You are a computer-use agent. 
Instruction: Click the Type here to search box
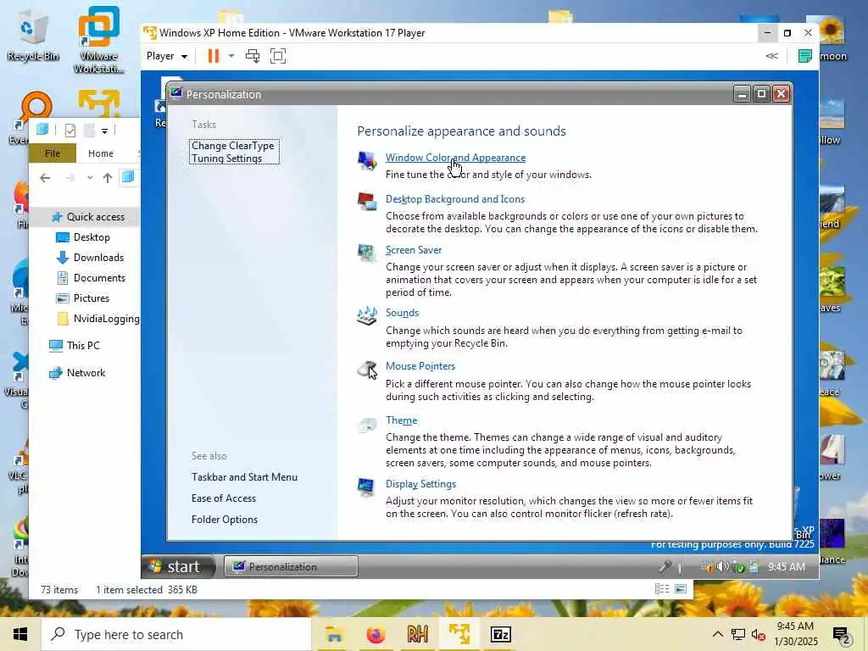[x=176, y=634]
